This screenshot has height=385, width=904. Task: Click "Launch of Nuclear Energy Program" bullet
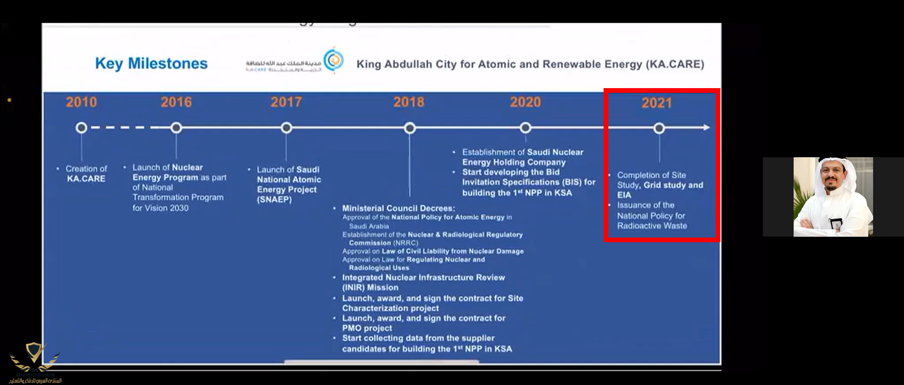click(x=175, y=188)
